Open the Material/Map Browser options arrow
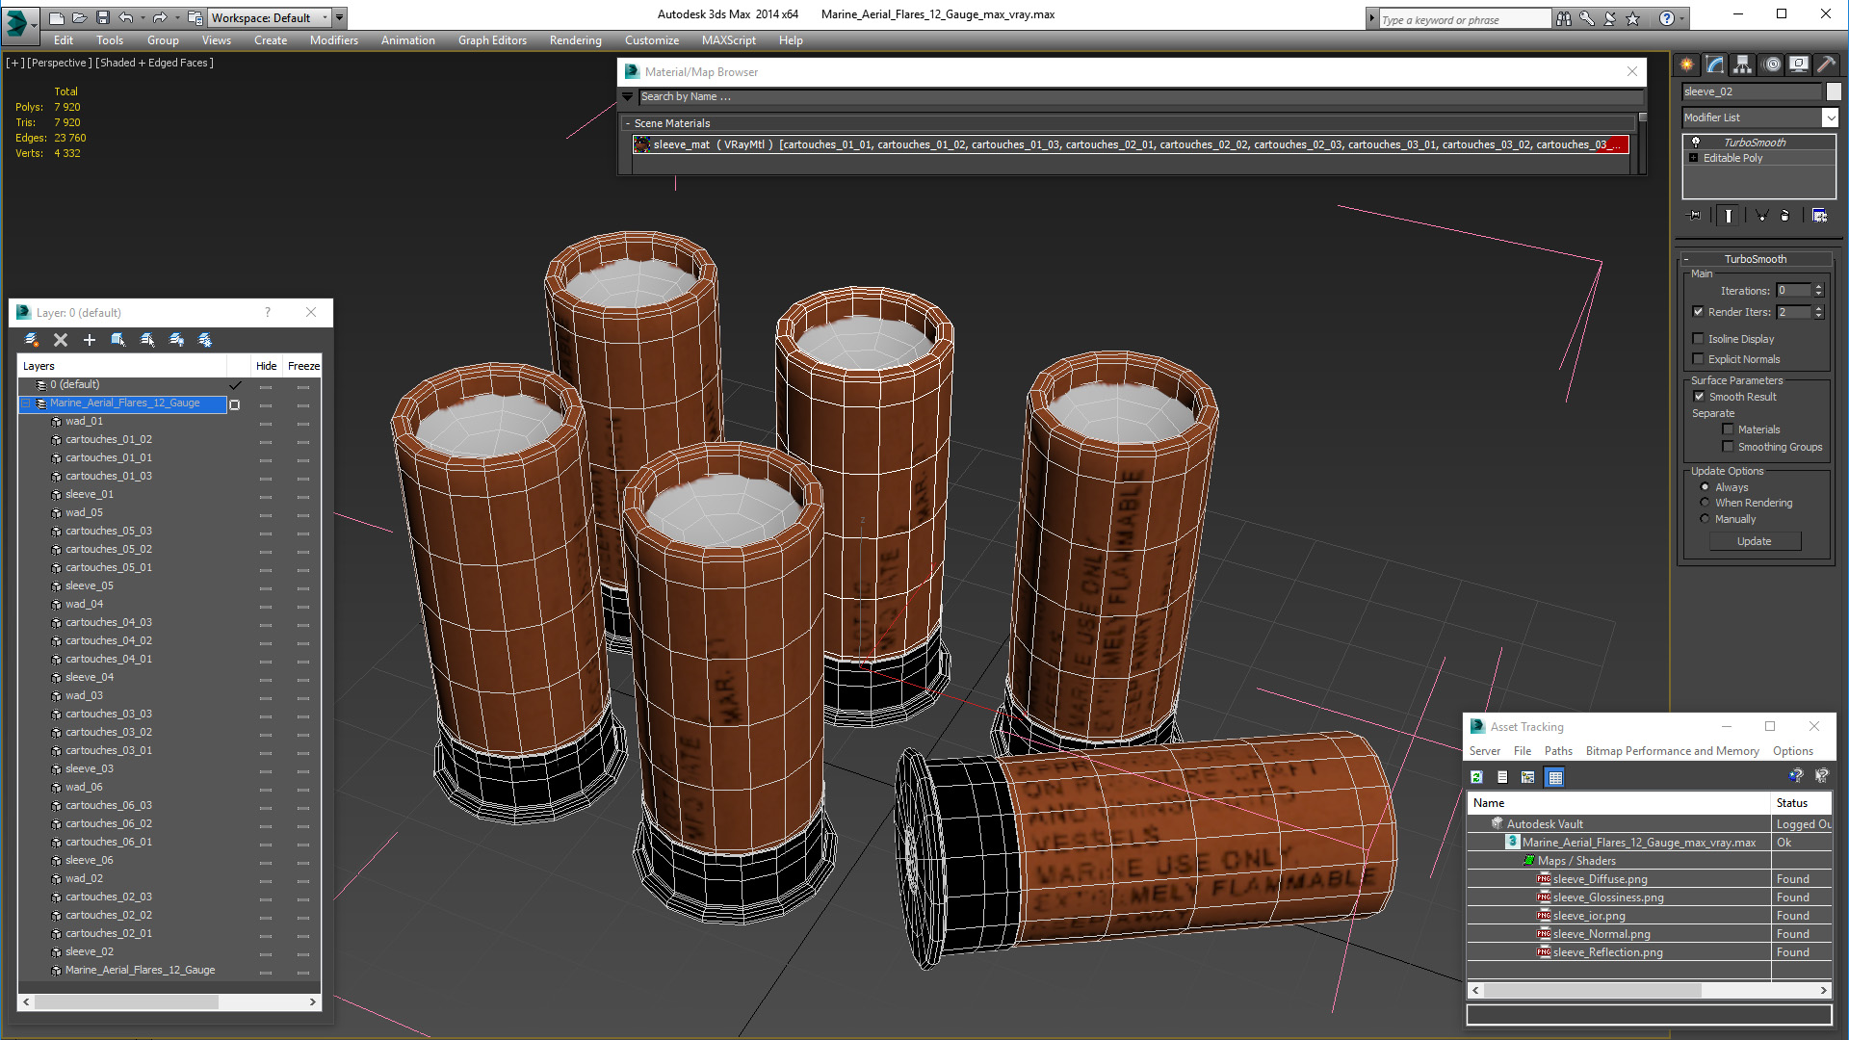Screen dimensions: 1849x1040 coord(628,96)
